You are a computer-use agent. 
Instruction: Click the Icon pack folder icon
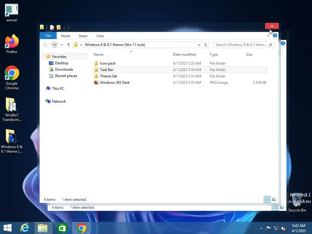click(x=96, y=63)
